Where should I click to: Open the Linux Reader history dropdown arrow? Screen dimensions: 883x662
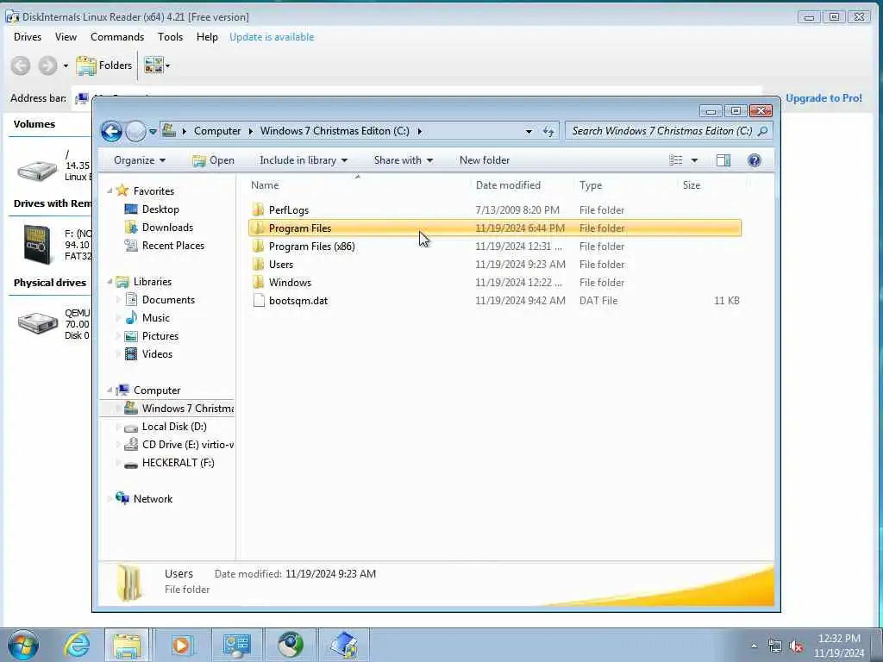click(66, 66)
